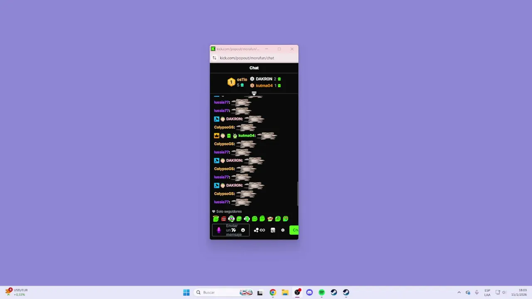
Task: Click the green Chat send button
Action: pos(294,230)
